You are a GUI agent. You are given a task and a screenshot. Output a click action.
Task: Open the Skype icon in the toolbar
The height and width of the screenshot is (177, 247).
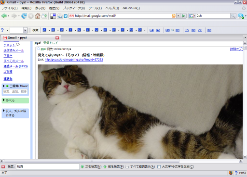241,16
